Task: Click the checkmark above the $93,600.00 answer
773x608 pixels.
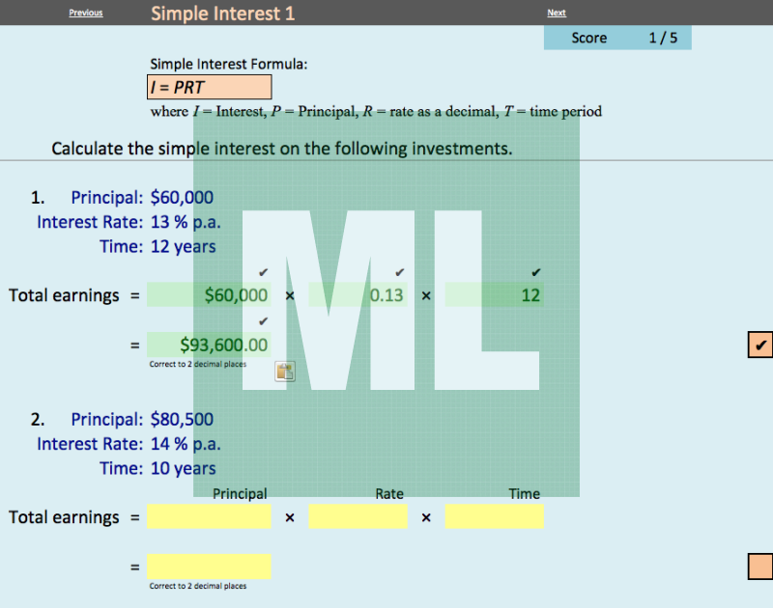Action: [x=263, y=321]
